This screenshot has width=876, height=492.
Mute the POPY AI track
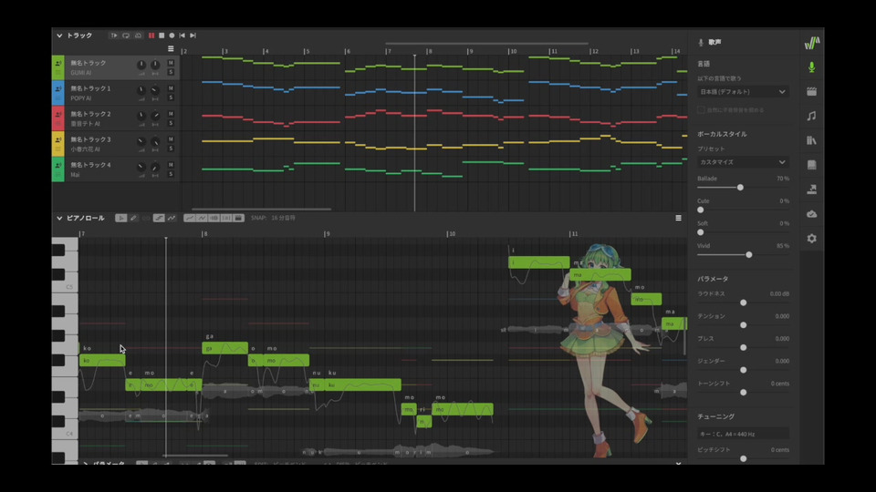coord(171,88)
